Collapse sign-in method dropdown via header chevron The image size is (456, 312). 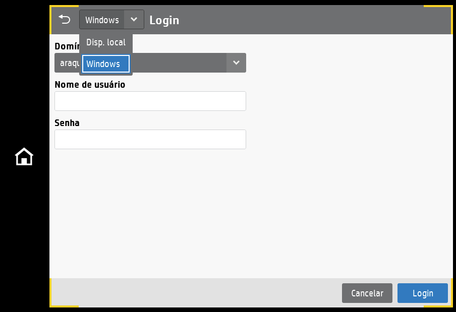(x=134, y=20)
